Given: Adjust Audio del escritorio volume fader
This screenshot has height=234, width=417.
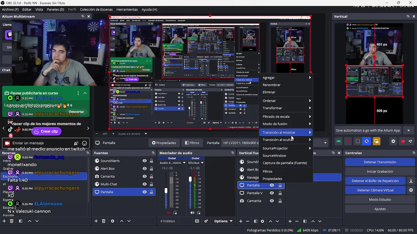Looking at the screenshot, I should (x=166, y=190).
